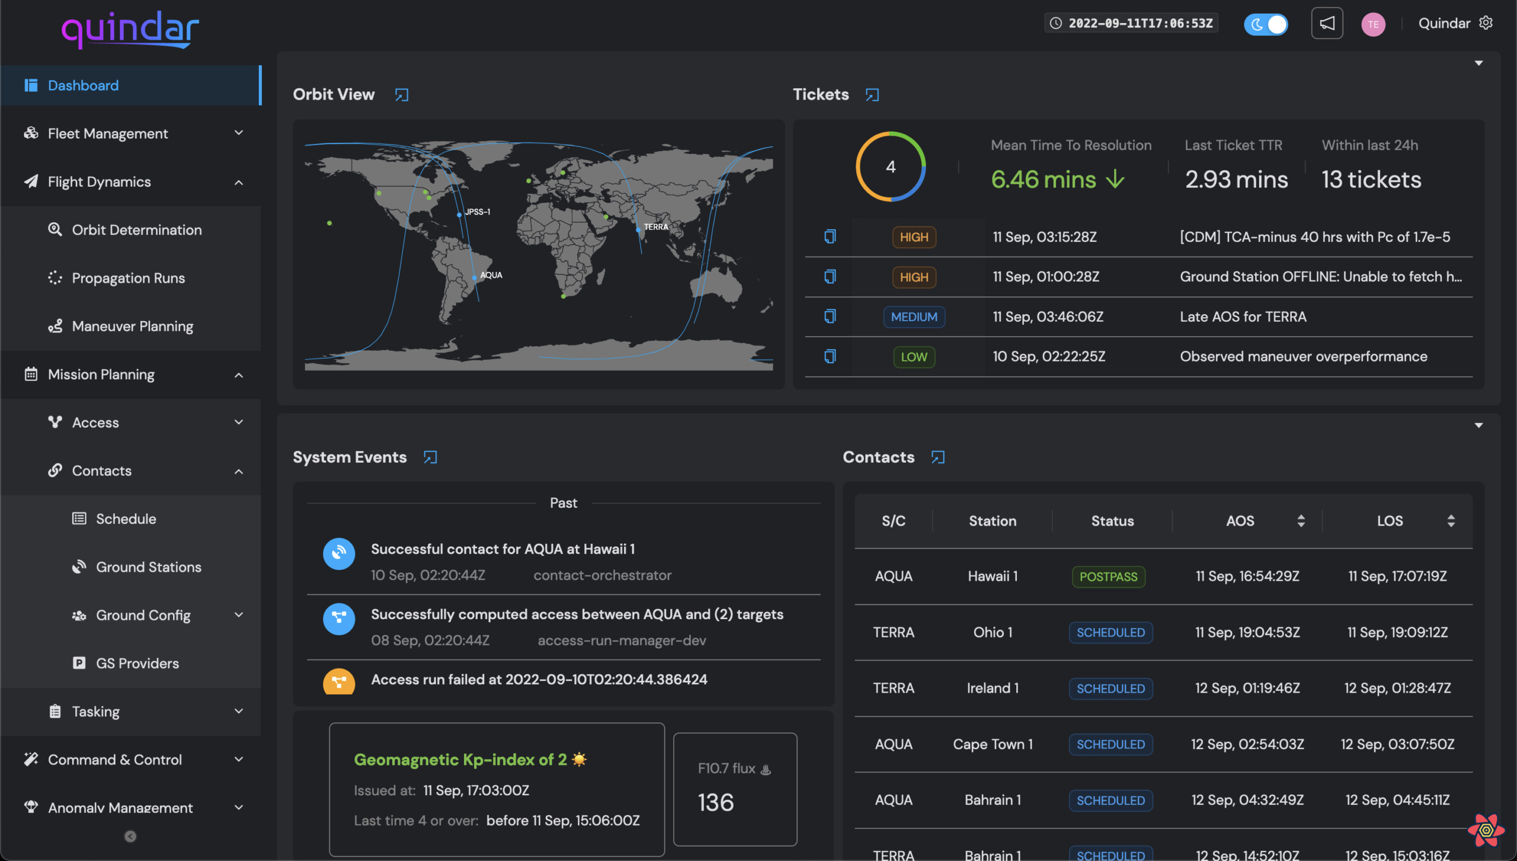Open System Events expand icon
1517x861 pixels.
click(430, 457)
